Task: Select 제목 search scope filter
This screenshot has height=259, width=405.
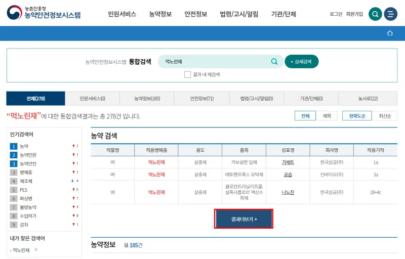Action: [327, 116]
